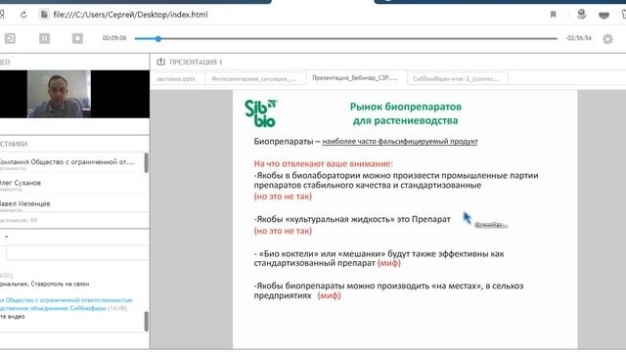Click the participants list scrollbar
The width and height of the screenshot is (626, 352).
click(146, 163)
